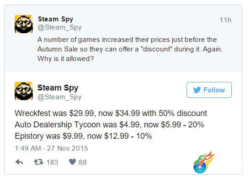Click the Wreckfest price line text
The width and height of the screenshot is (250, 177).
click(x=111, y=113)
